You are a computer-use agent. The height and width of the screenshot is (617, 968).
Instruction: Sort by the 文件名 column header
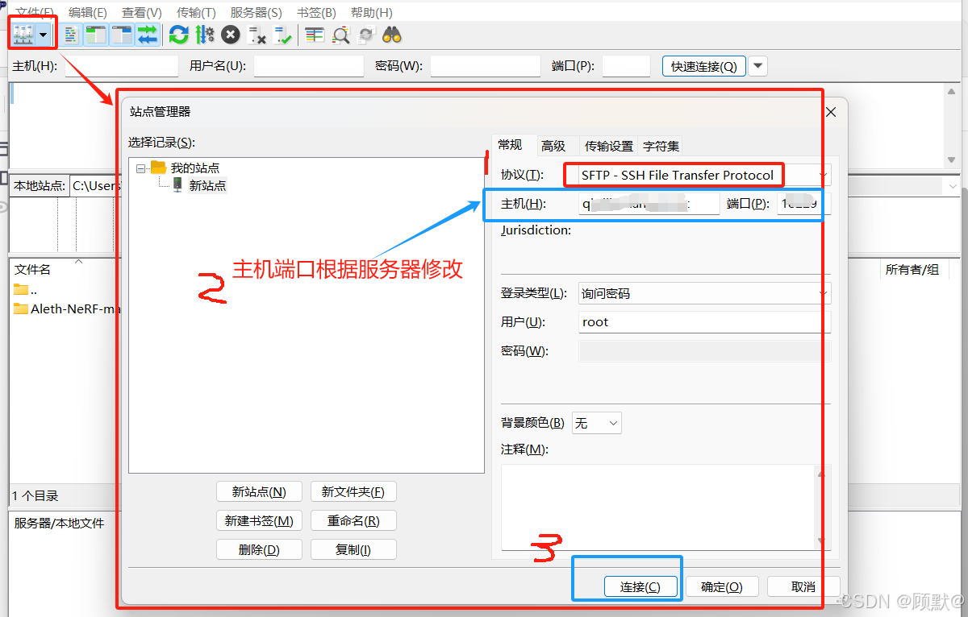33,270
